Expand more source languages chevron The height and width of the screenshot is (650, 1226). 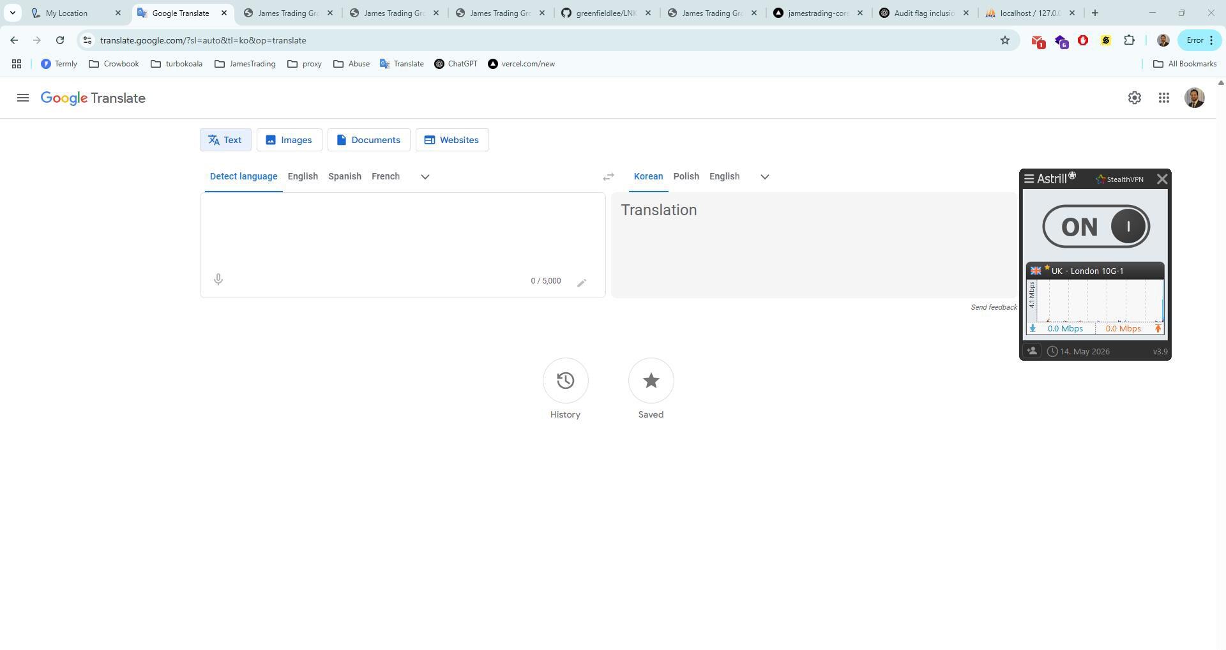[x=425, y=176]
